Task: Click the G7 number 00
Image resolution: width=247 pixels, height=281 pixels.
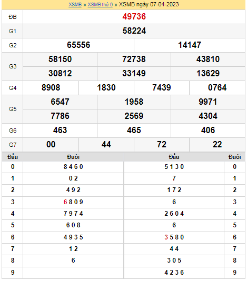Action: [x=51, y=144]
